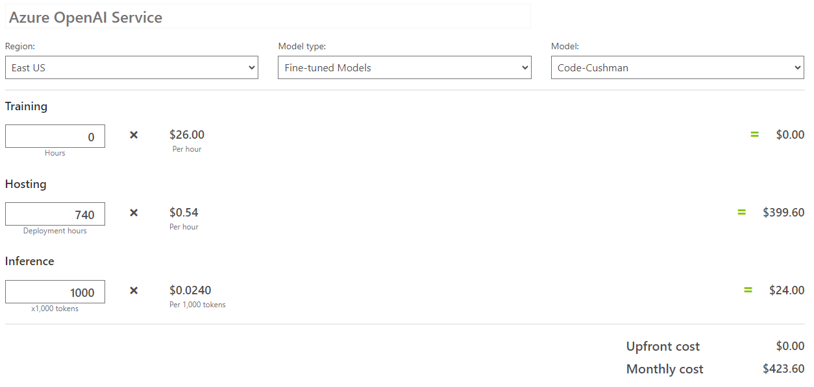The height and width of the screenshot is (387, 814).
Task: Click the Hours caption under Training input
Action: [55, 153]
